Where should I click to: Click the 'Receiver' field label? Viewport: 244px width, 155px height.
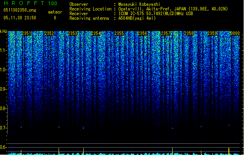pyautogui.click(x=79, y=14)
